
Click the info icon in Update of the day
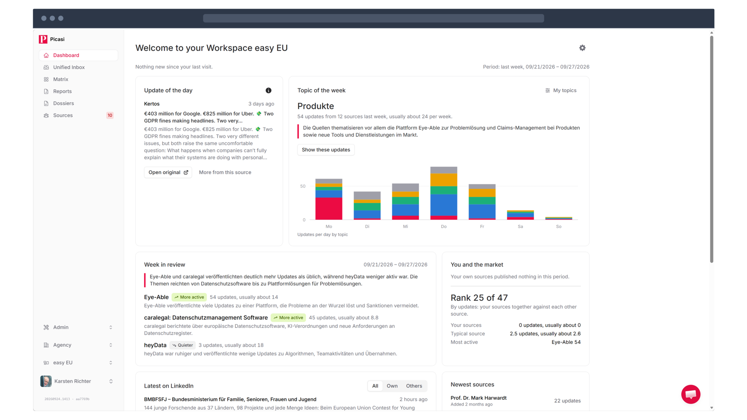pos(268,91)
